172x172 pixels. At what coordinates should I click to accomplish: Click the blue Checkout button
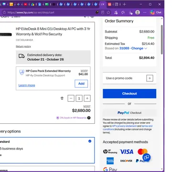pyautogui.click(x=129, y=94)
